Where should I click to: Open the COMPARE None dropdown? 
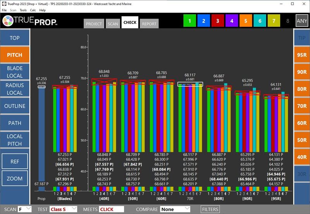click(x=175, y=209)
